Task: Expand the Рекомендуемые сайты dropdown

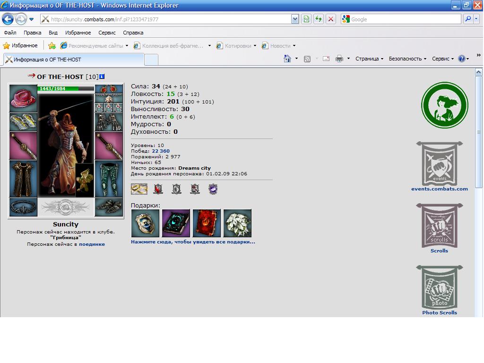Action: pyautogui.click(x=127, y=46)
